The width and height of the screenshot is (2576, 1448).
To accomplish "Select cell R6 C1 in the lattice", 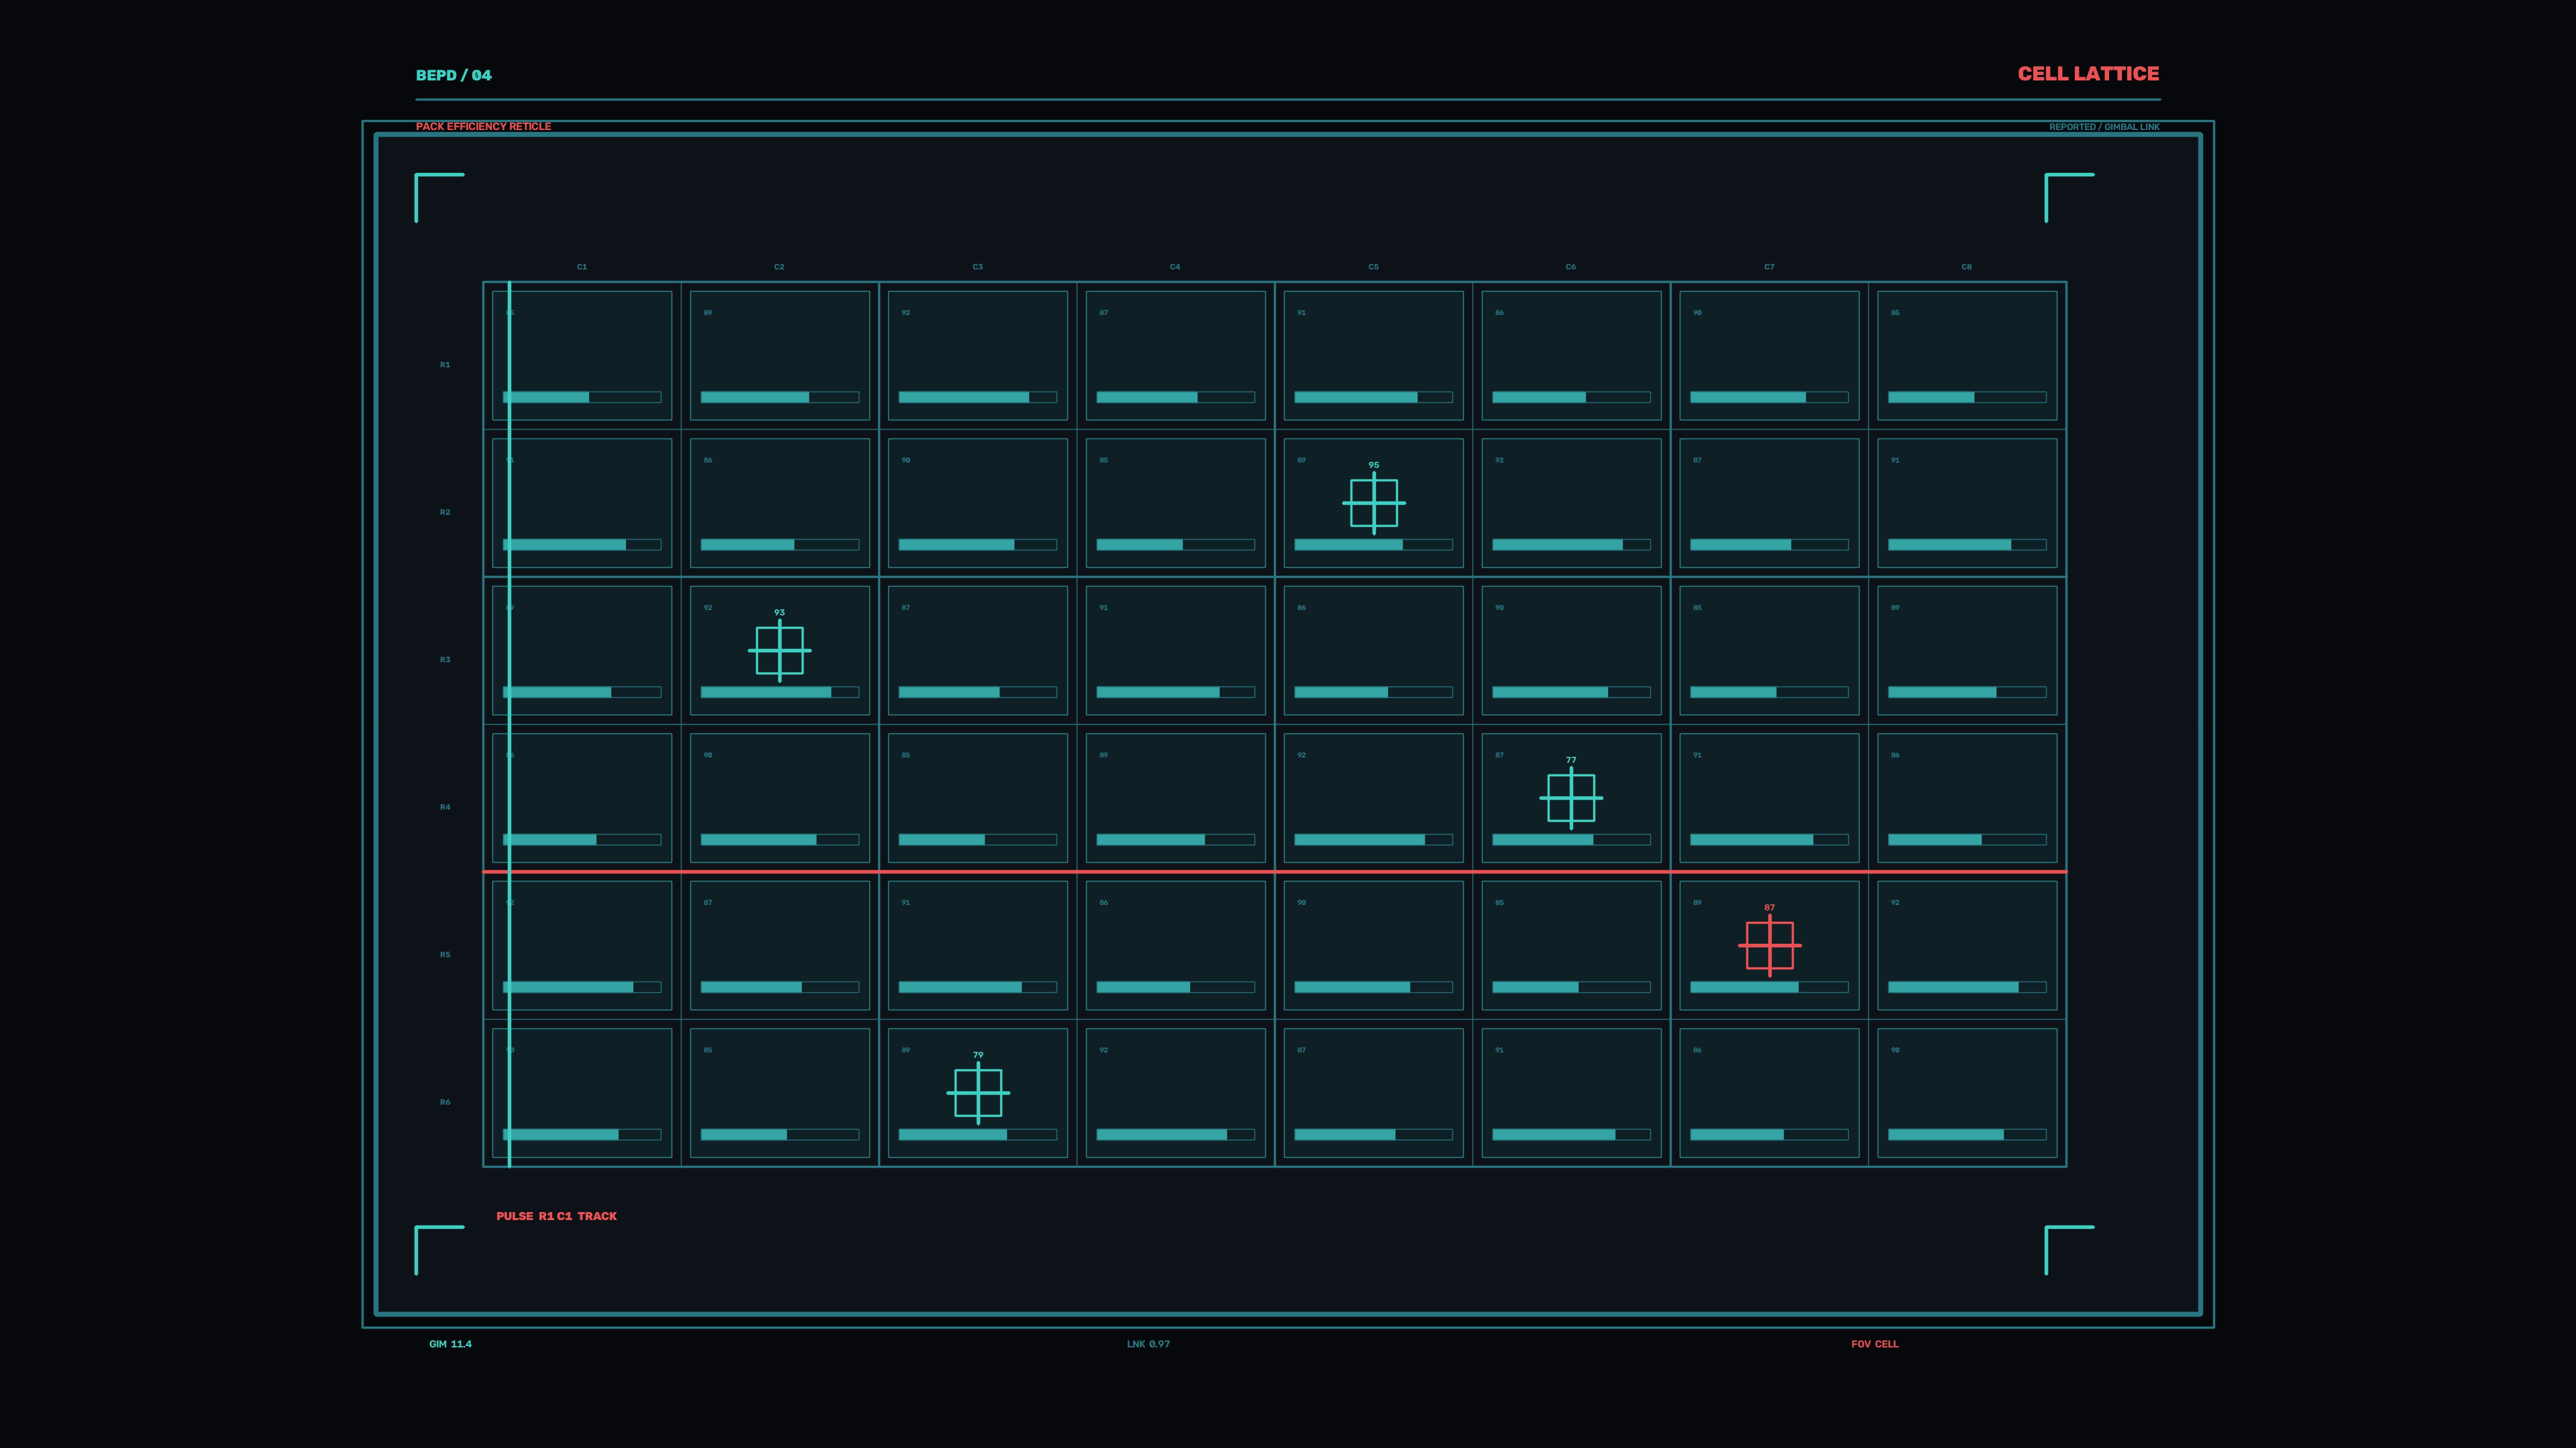I will (x=582, y=1093).
